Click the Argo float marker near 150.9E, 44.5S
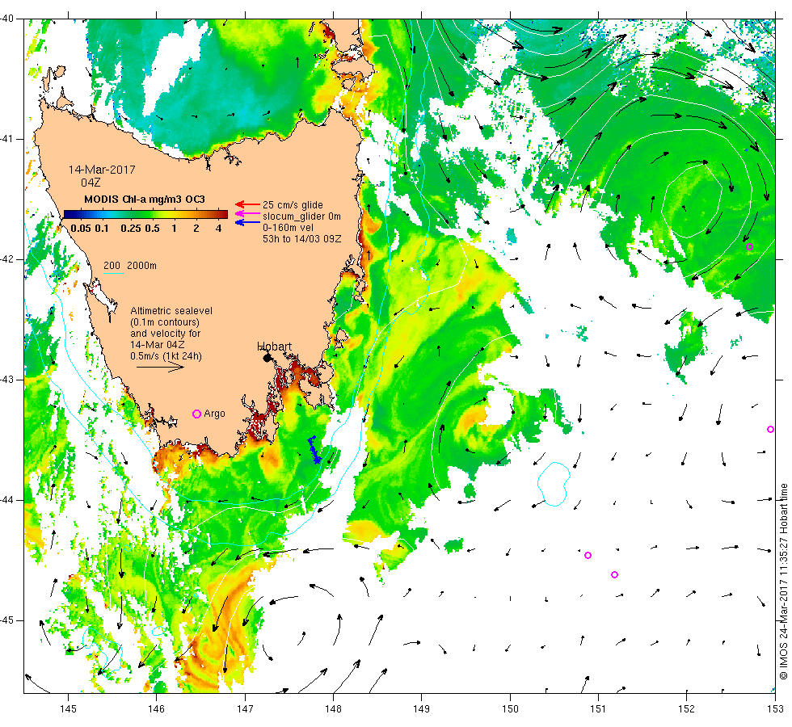The height and width of the screenshot is (727, 792). point(588,556)
